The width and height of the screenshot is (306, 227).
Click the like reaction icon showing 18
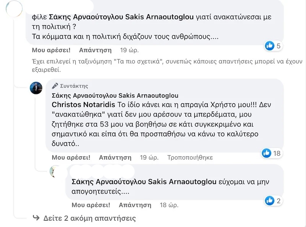(266, 153)
